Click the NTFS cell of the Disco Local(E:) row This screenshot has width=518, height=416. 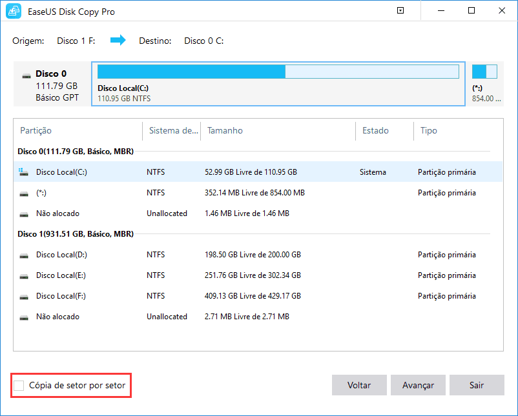coord(156,275)
